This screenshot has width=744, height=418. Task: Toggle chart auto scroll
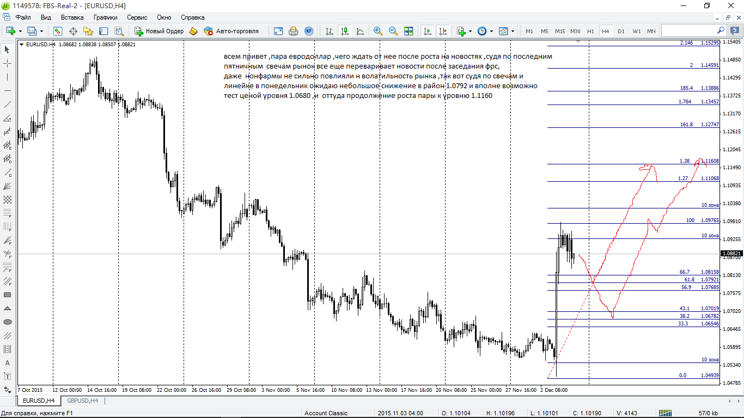[428, 31]
